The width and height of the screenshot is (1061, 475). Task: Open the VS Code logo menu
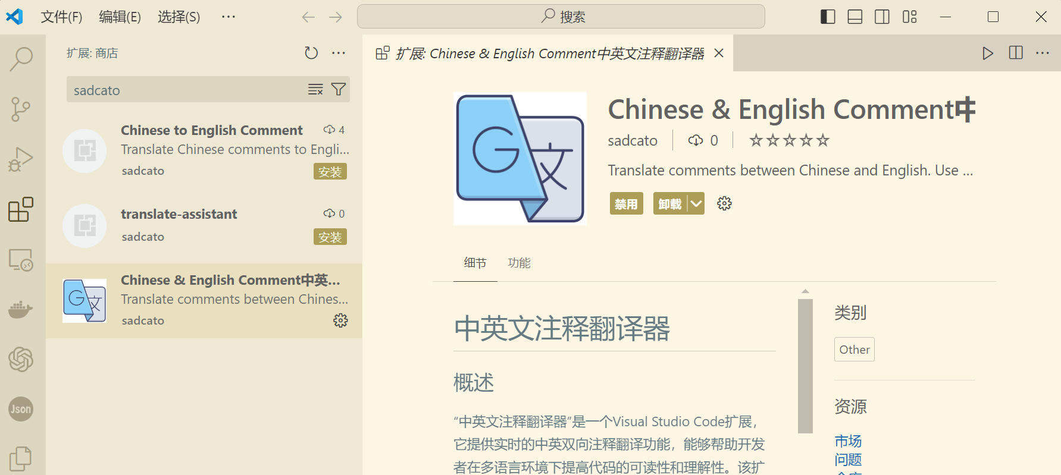point(14,17)
